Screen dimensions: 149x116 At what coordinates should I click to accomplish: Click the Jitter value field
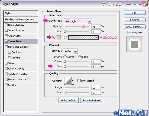(96, 93)
